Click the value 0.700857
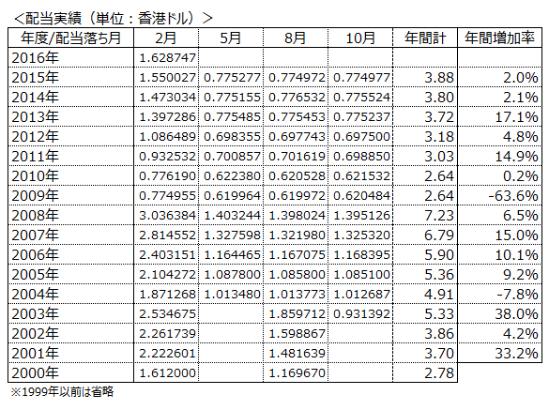Image resolution: width=549 pixels, height=410 pixels. pyautogui.click(x=232, y=156)
